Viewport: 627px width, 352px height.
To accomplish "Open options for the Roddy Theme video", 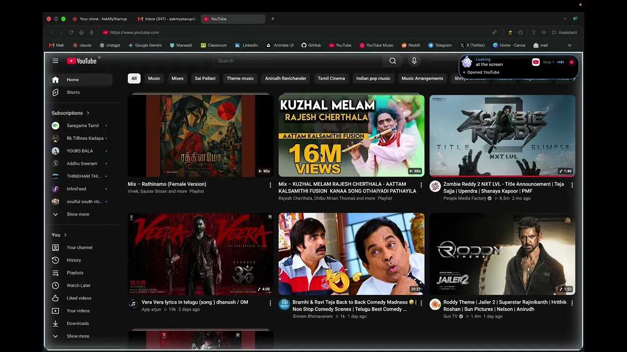I will click(x=572, y=303).
